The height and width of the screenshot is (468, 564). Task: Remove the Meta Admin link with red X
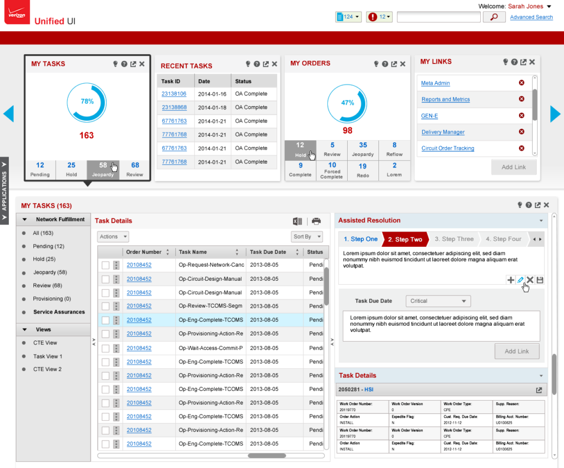click(521, 83)
